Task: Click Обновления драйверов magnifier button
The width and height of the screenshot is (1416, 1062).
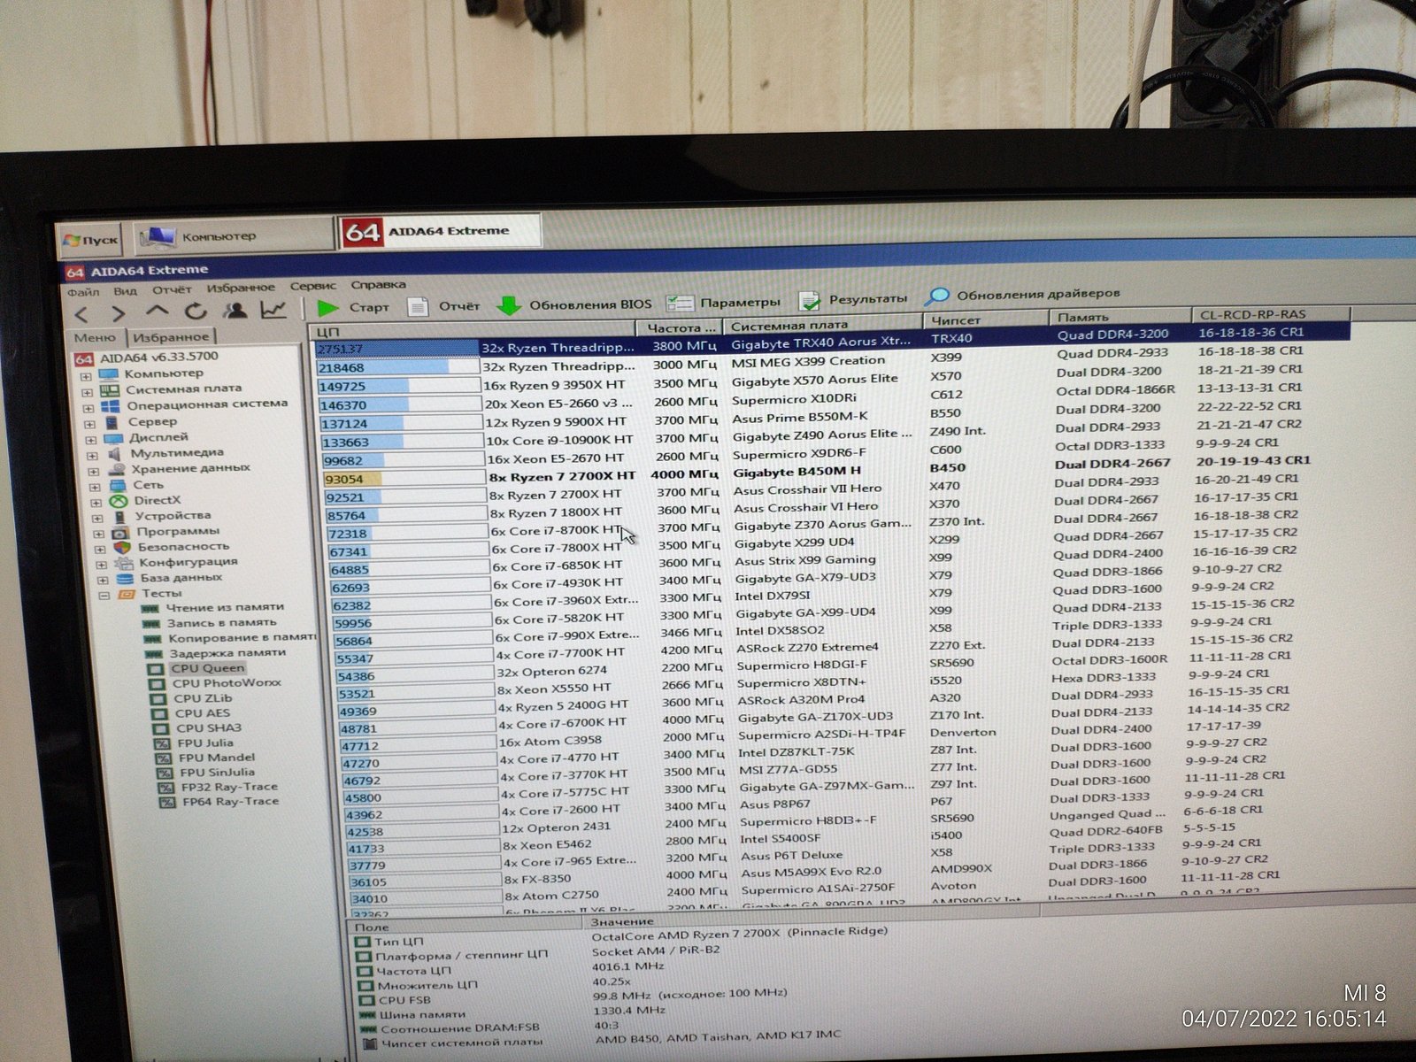Action: coord(1022,295)
